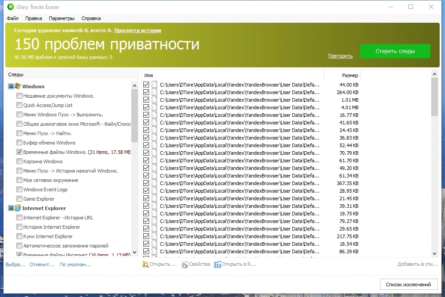The width and height of the screenshot is (445, 297).
Task: Click the down arrow of the file list scrollbar
Action: [x=434, y=253]
